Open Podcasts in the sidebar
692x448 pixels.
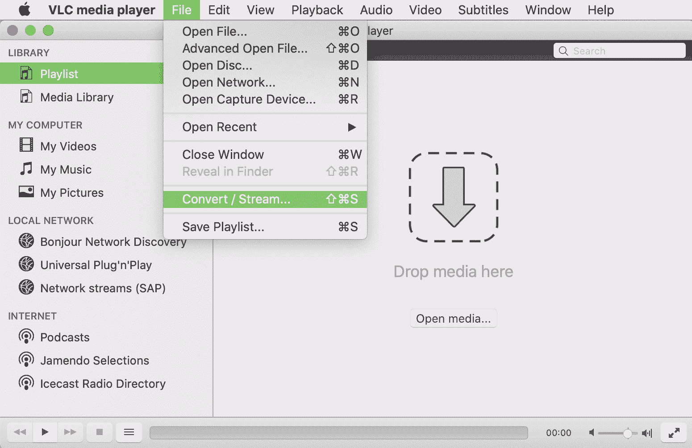[65, 337]
